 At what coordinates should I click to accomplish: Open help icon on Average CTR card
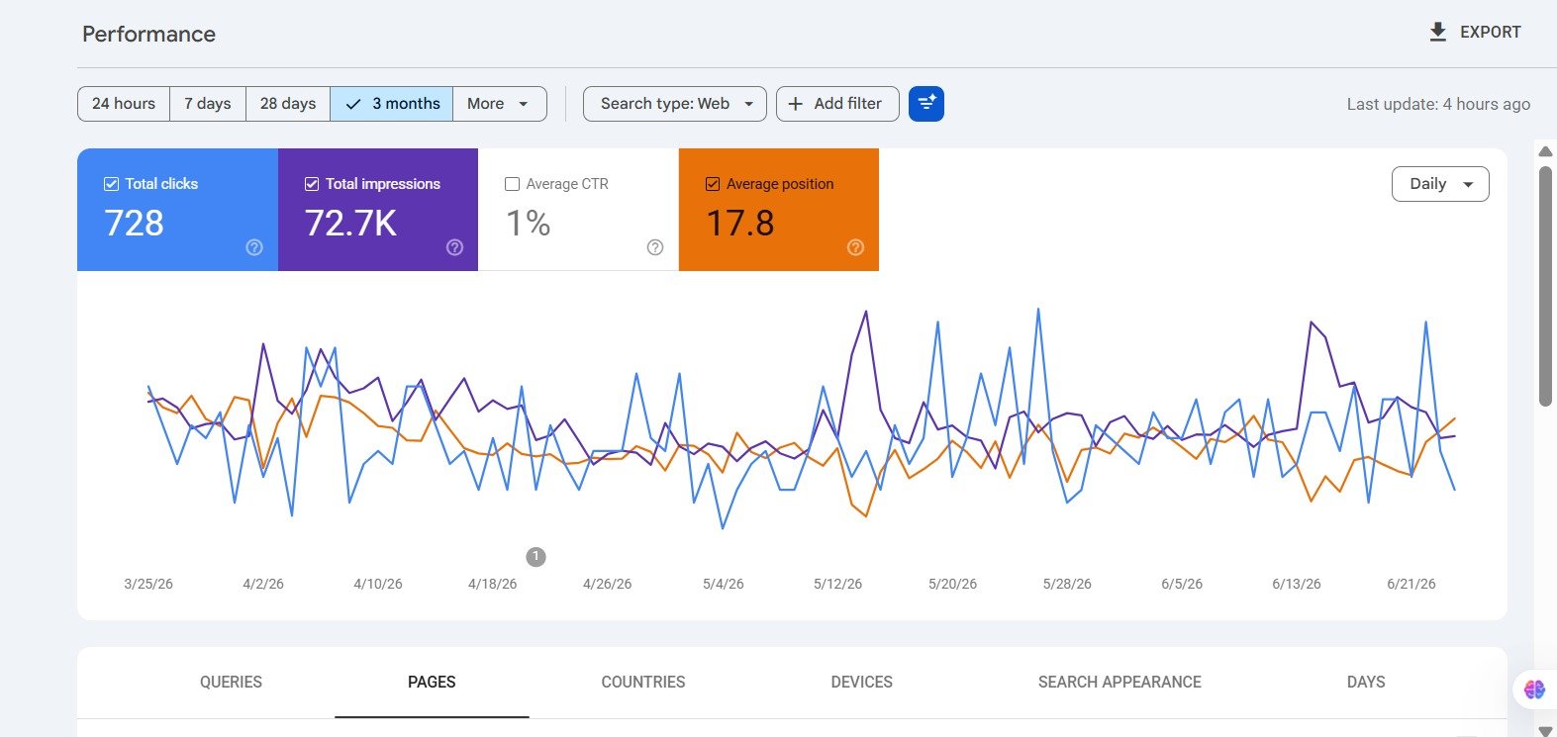[655, 247]
